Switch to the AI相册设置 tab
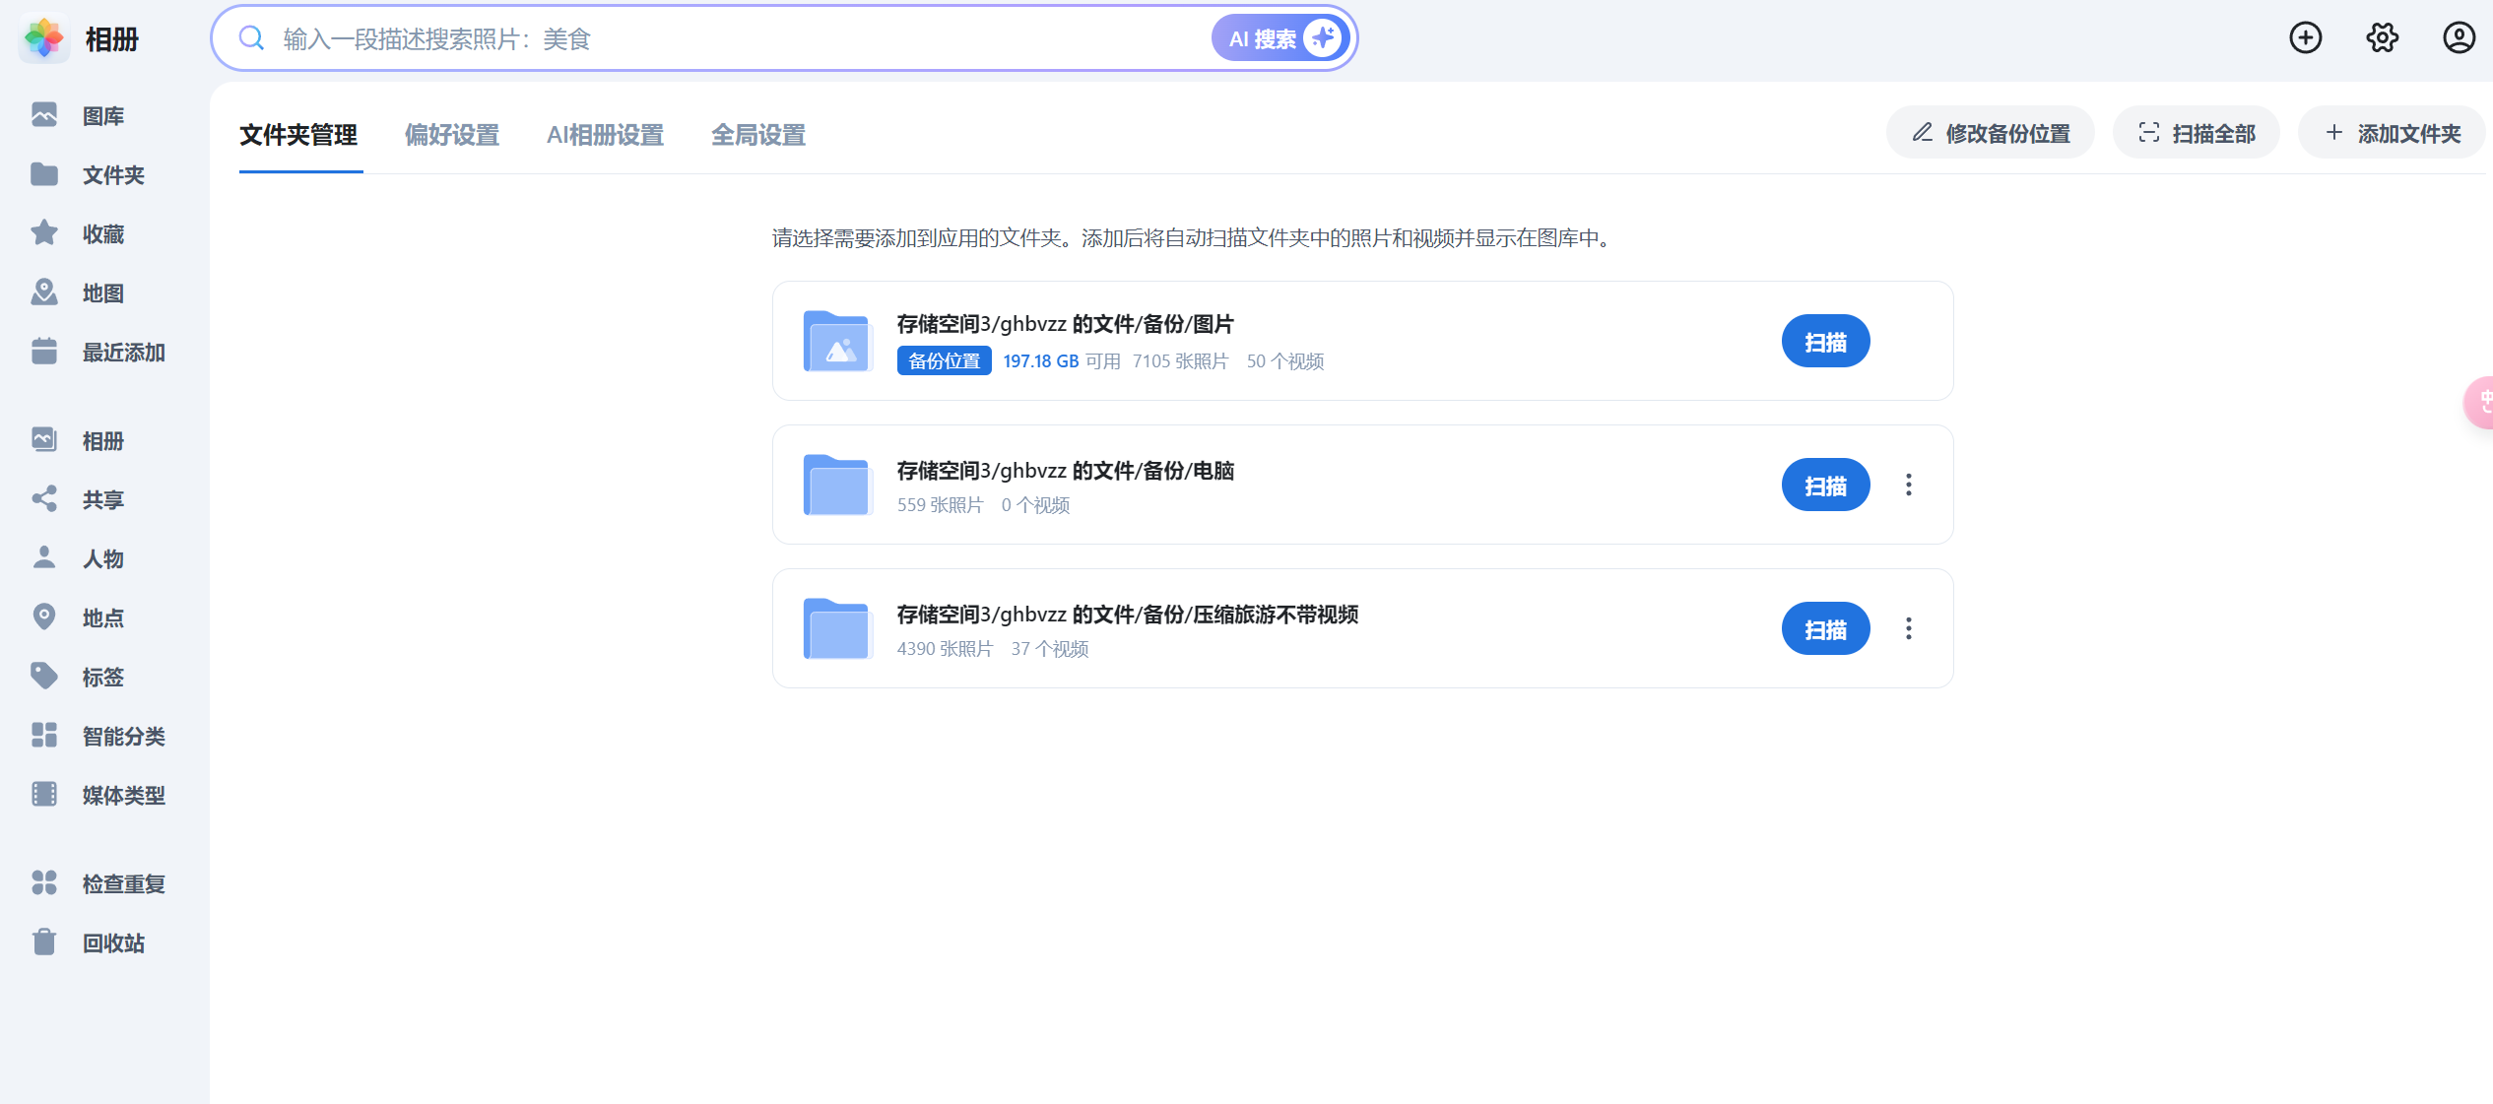 coord(605,135)
